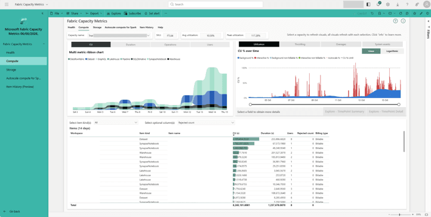This screenshot has width=431, height=217.
Task: Switch chart to System events view
Action: pos(382,44)
